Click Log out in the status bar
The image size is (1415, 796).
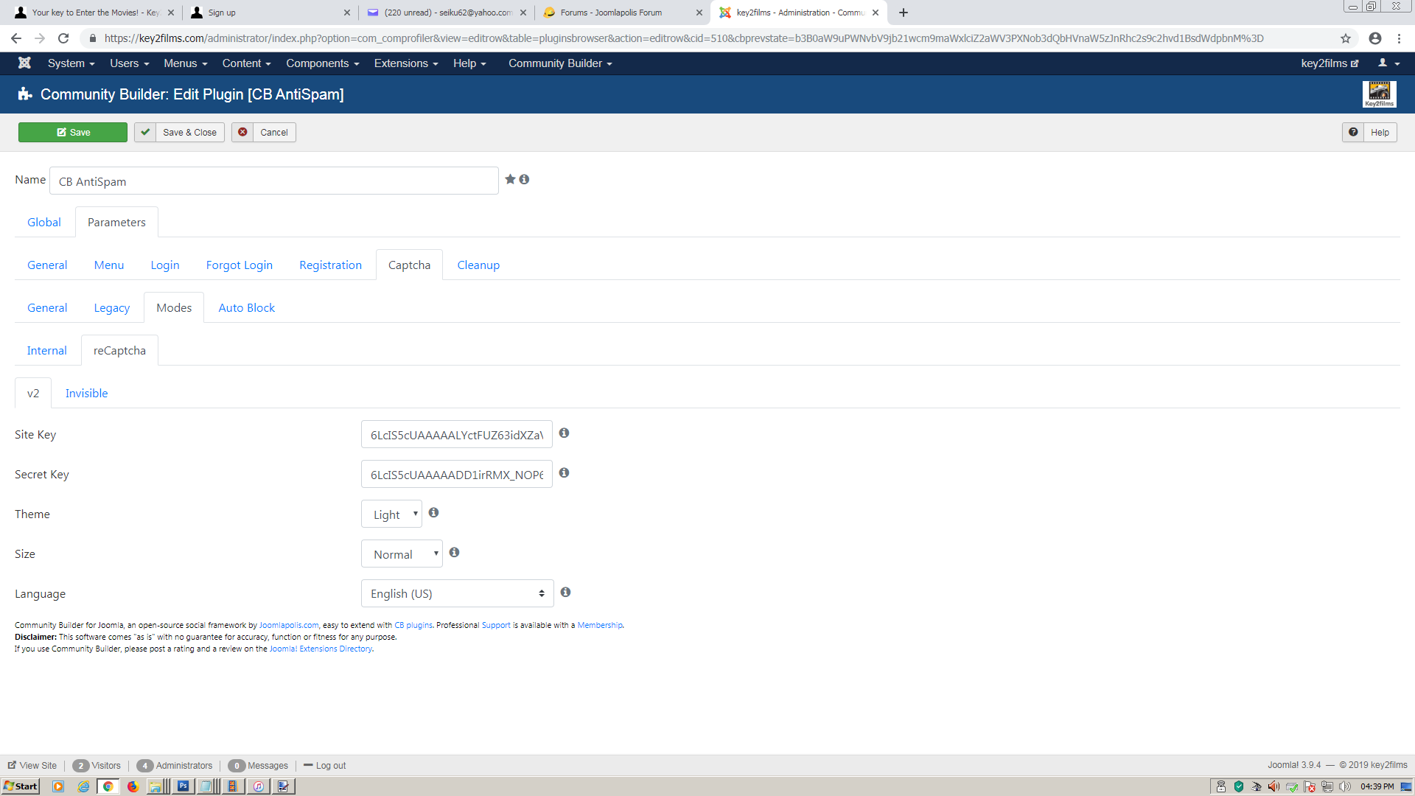325,765
